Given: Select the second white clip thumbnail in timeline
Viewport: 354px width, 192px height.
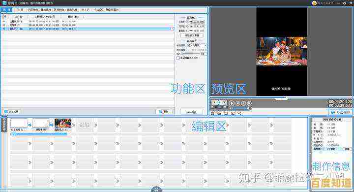Looking at the screenshot, I should tap(41, 124).
